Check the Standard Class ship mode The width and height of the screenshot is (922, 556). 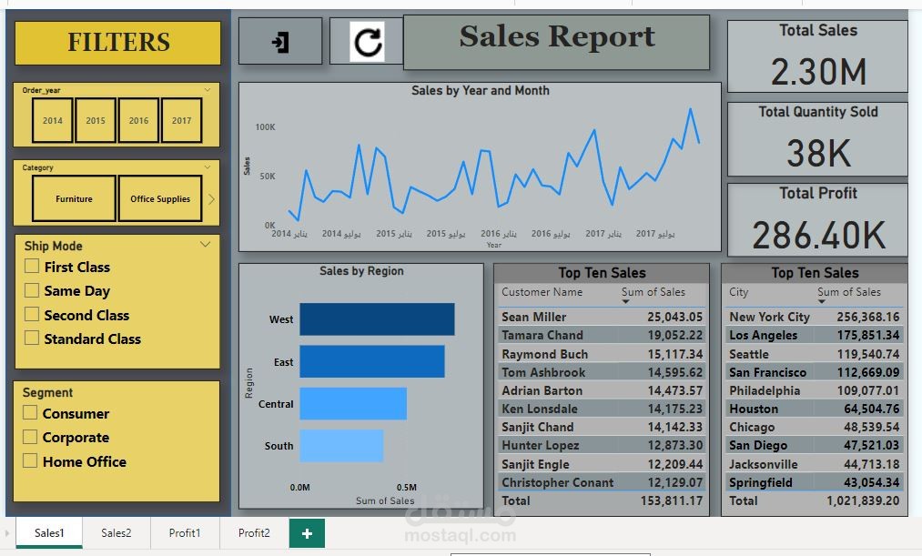pos(32,338)
